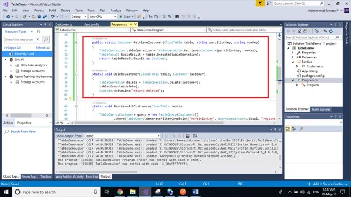Click the Task View taskbar icon
Screen dimensions: 351x197
click(x=107, y=192)
